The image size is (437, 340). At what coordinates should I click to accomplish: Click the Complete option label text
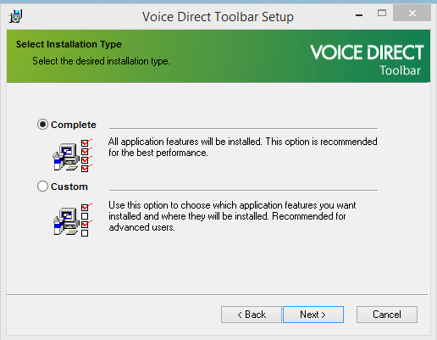tap(74, 125)
